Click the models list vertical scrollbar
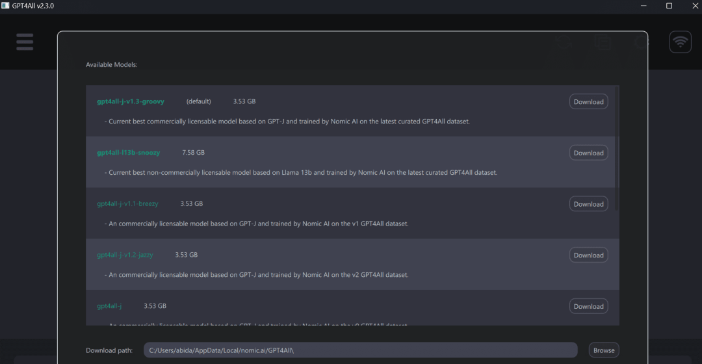702x364 pixels. pos(617,149)
